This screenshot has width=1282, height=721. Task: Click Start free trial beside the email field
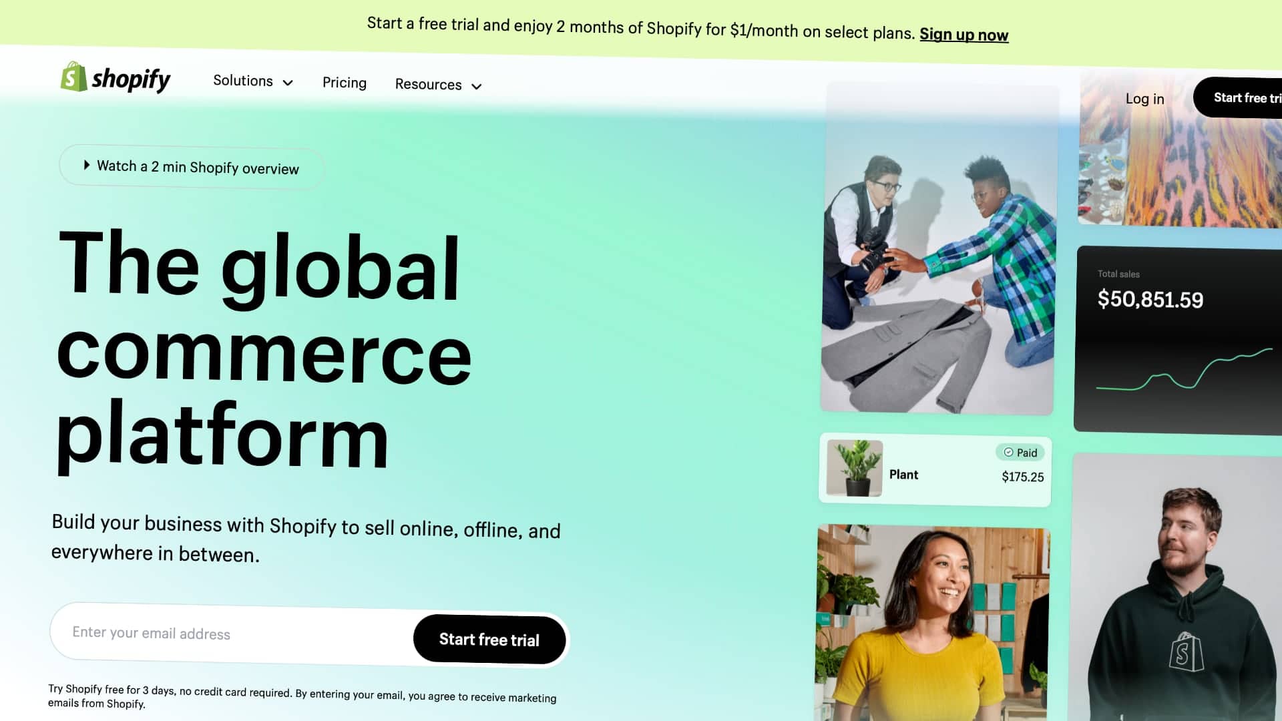point(489,640)
